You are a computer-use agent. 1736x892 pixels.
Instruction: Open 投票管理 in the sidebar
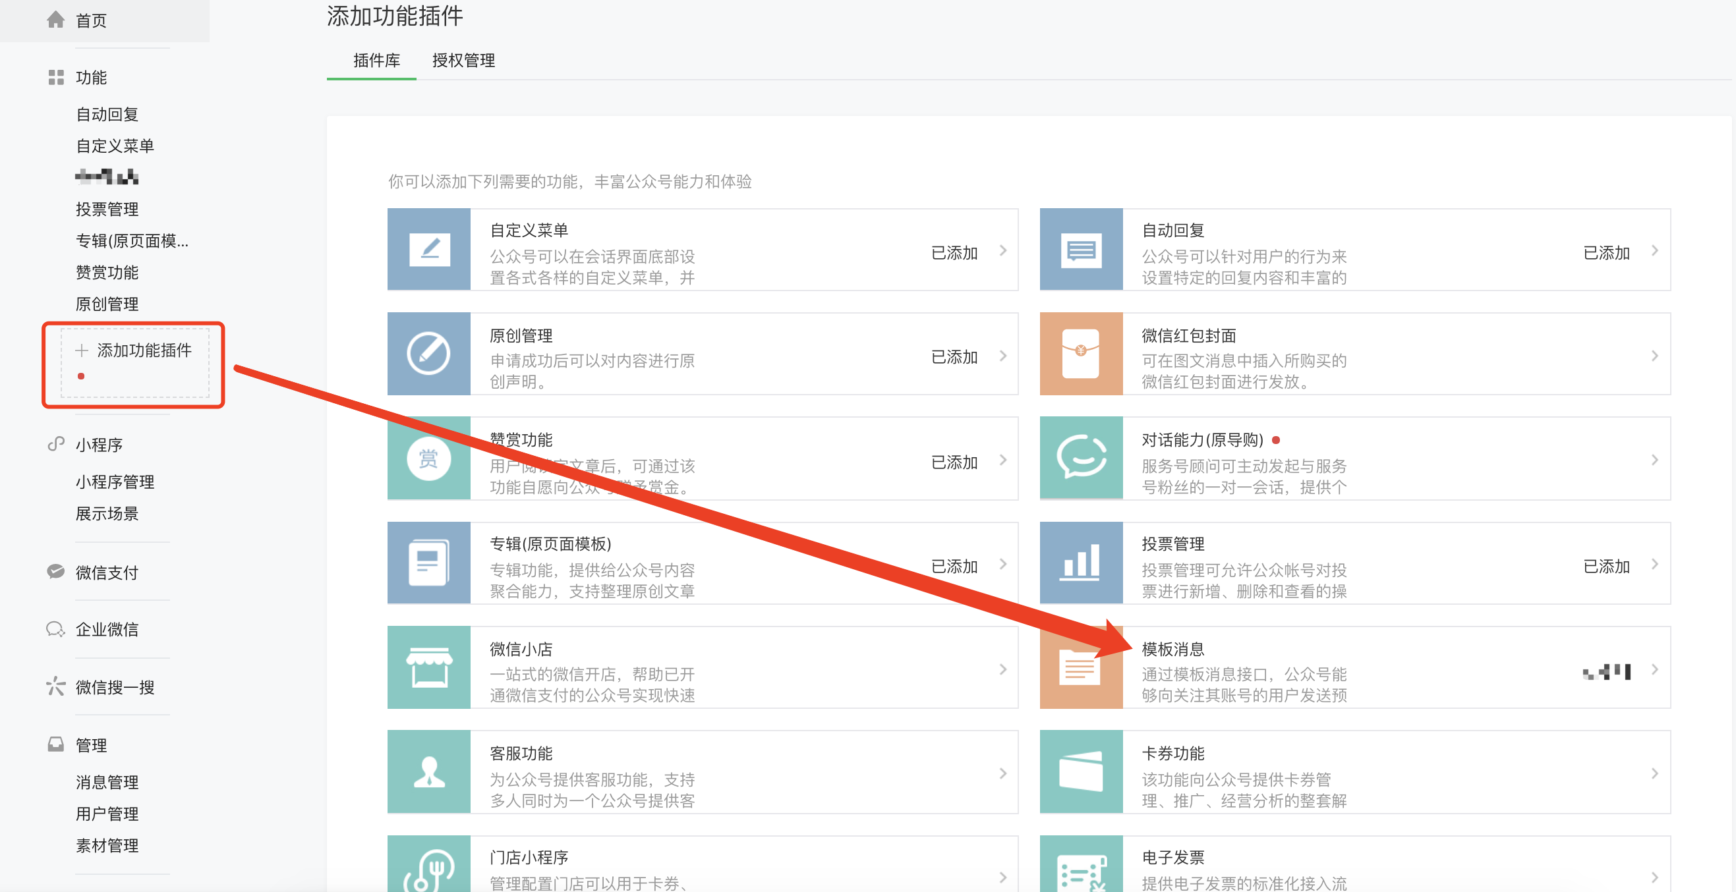107,209
